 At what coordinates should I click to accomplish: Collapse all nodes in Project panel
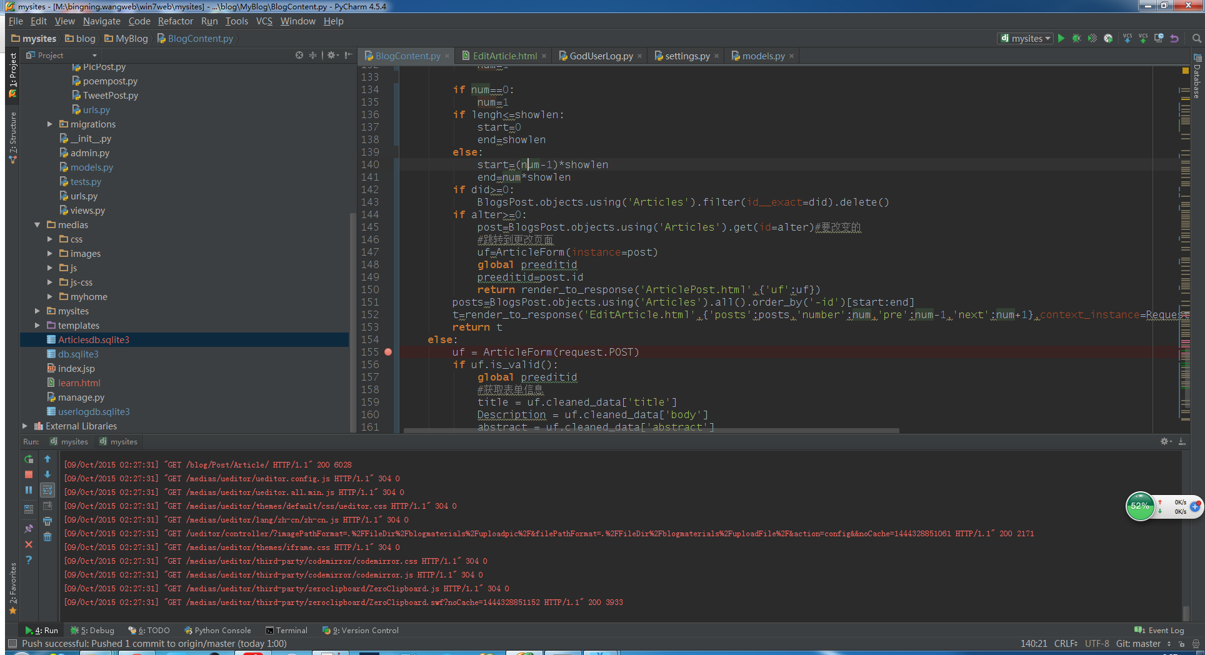click(x=313, y=55)
